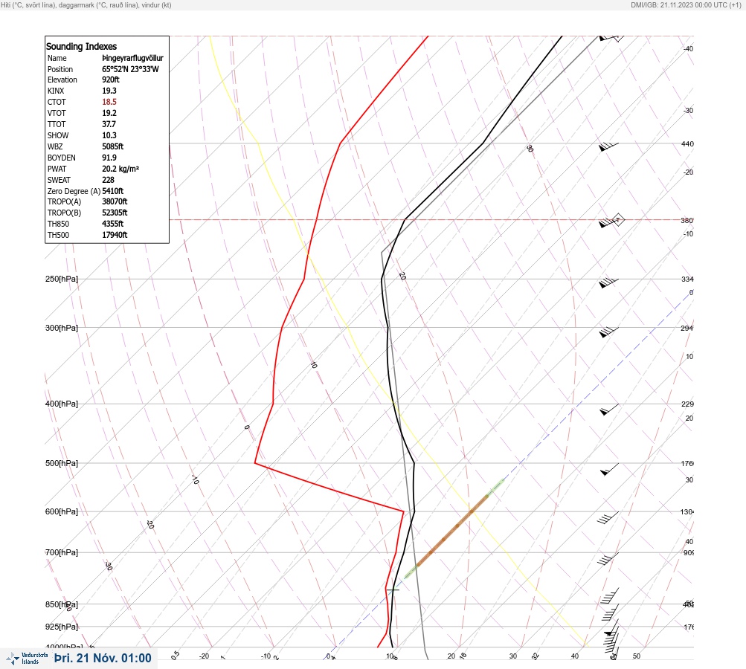Image resolution: width=746 pixels, height=669 pixels.
Task: Click the bottom-axis temperature label '-20'
Action: [x=204, y=656]
